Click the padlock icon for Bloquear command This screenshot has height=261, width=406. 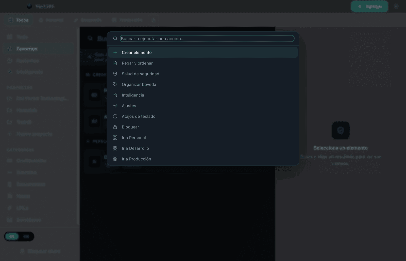tap(115, 127)
